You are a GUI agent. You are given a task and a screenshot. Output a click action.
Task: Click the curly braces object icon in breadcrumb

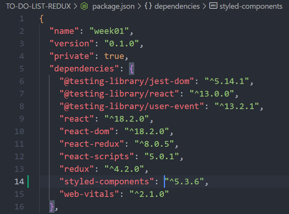[x=148, y=6]
